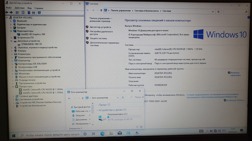Viewport: 252px width, 141px height.
Task: Select Рабочий стол in quick access
Action: (82, 111)
